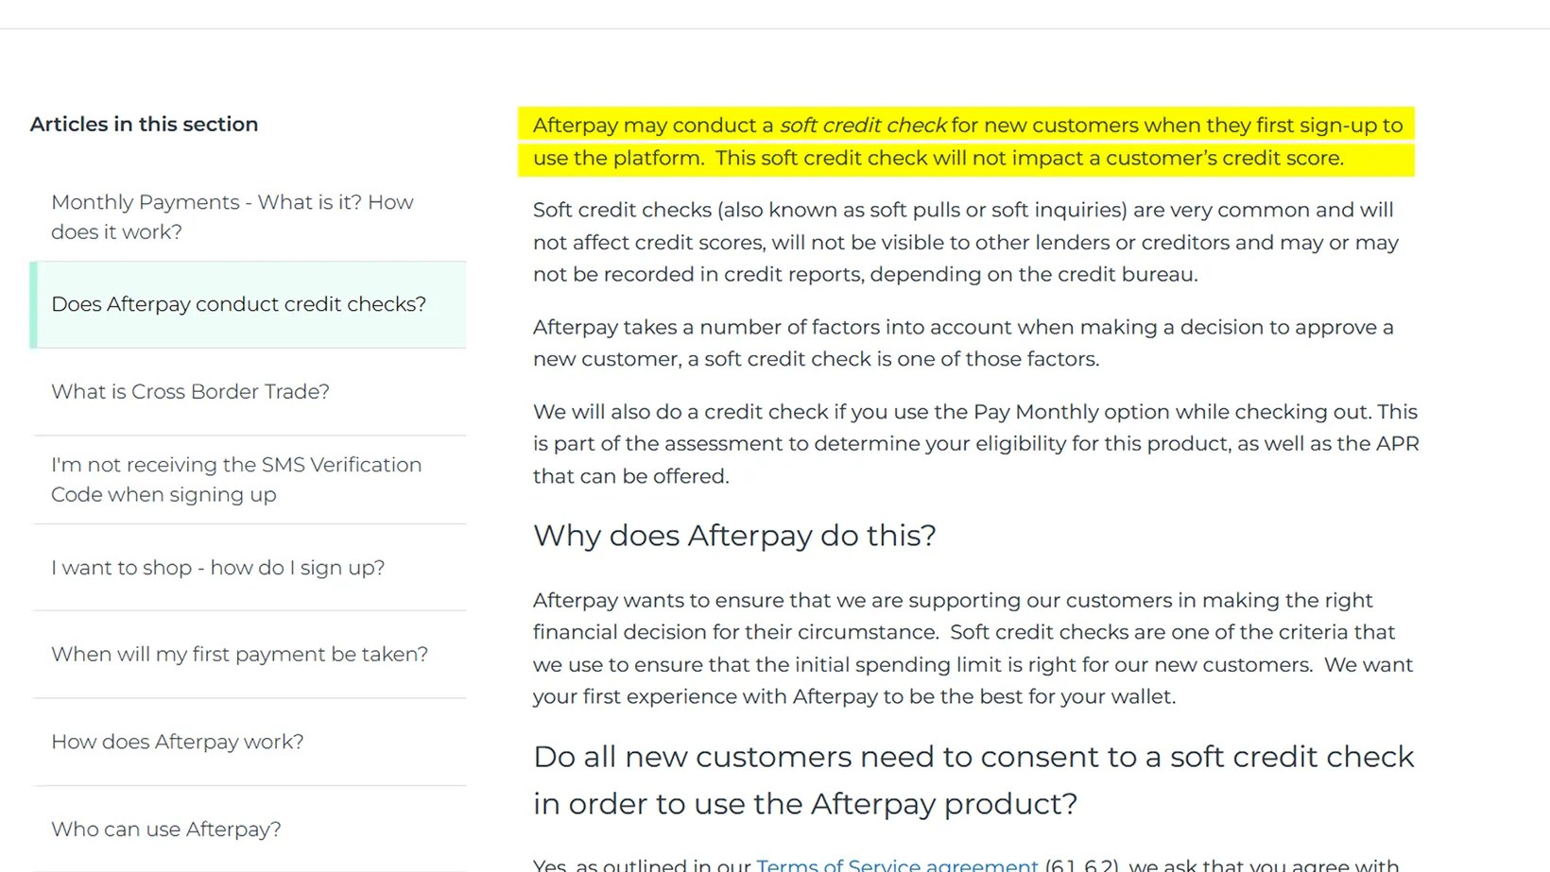Open 'I want to shop - how do I sign up?'
The image size is (1550, 872).
[218, 567]
